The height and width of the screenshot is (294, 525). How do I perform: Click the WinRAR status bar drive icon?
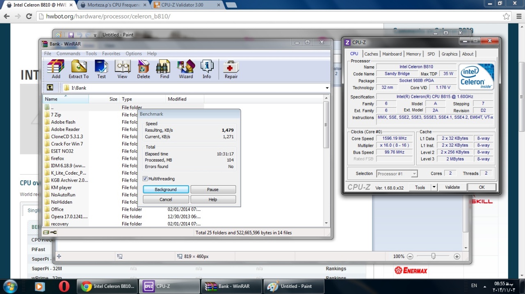coord(46,232)
